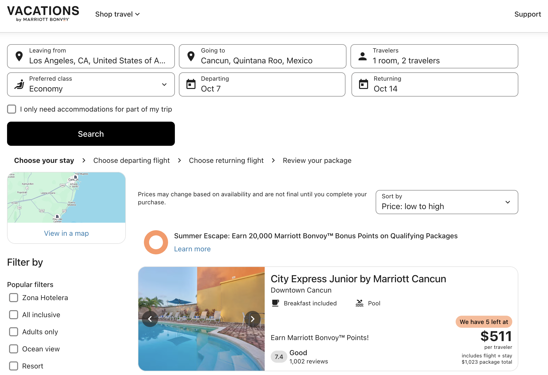Check partial accommodations checkbox
This screenshot has height=375, width=548.
(12, 109)
